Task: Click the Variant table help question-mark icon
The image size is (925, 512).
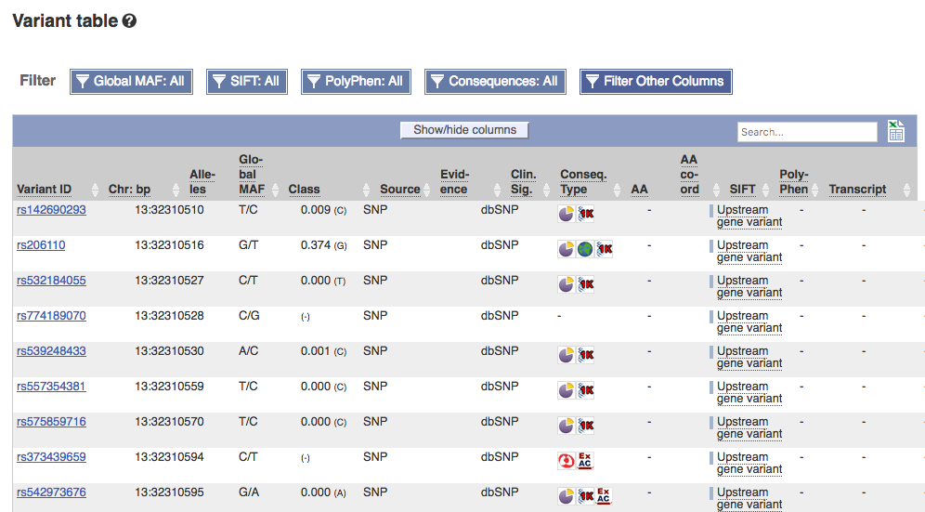Action: point(129,21)
